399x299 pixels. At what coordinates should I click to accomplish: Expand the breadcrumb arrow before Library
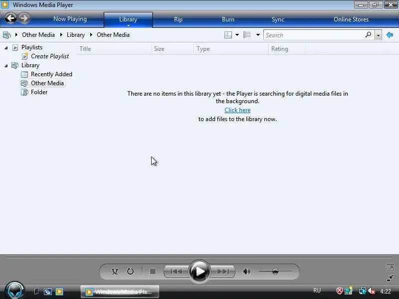(61, 34)
